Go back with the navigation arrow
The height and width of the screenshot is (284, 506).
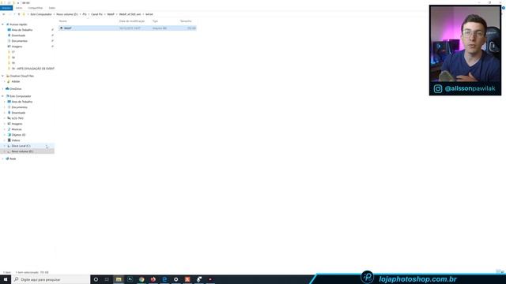[x=3, y=14]
